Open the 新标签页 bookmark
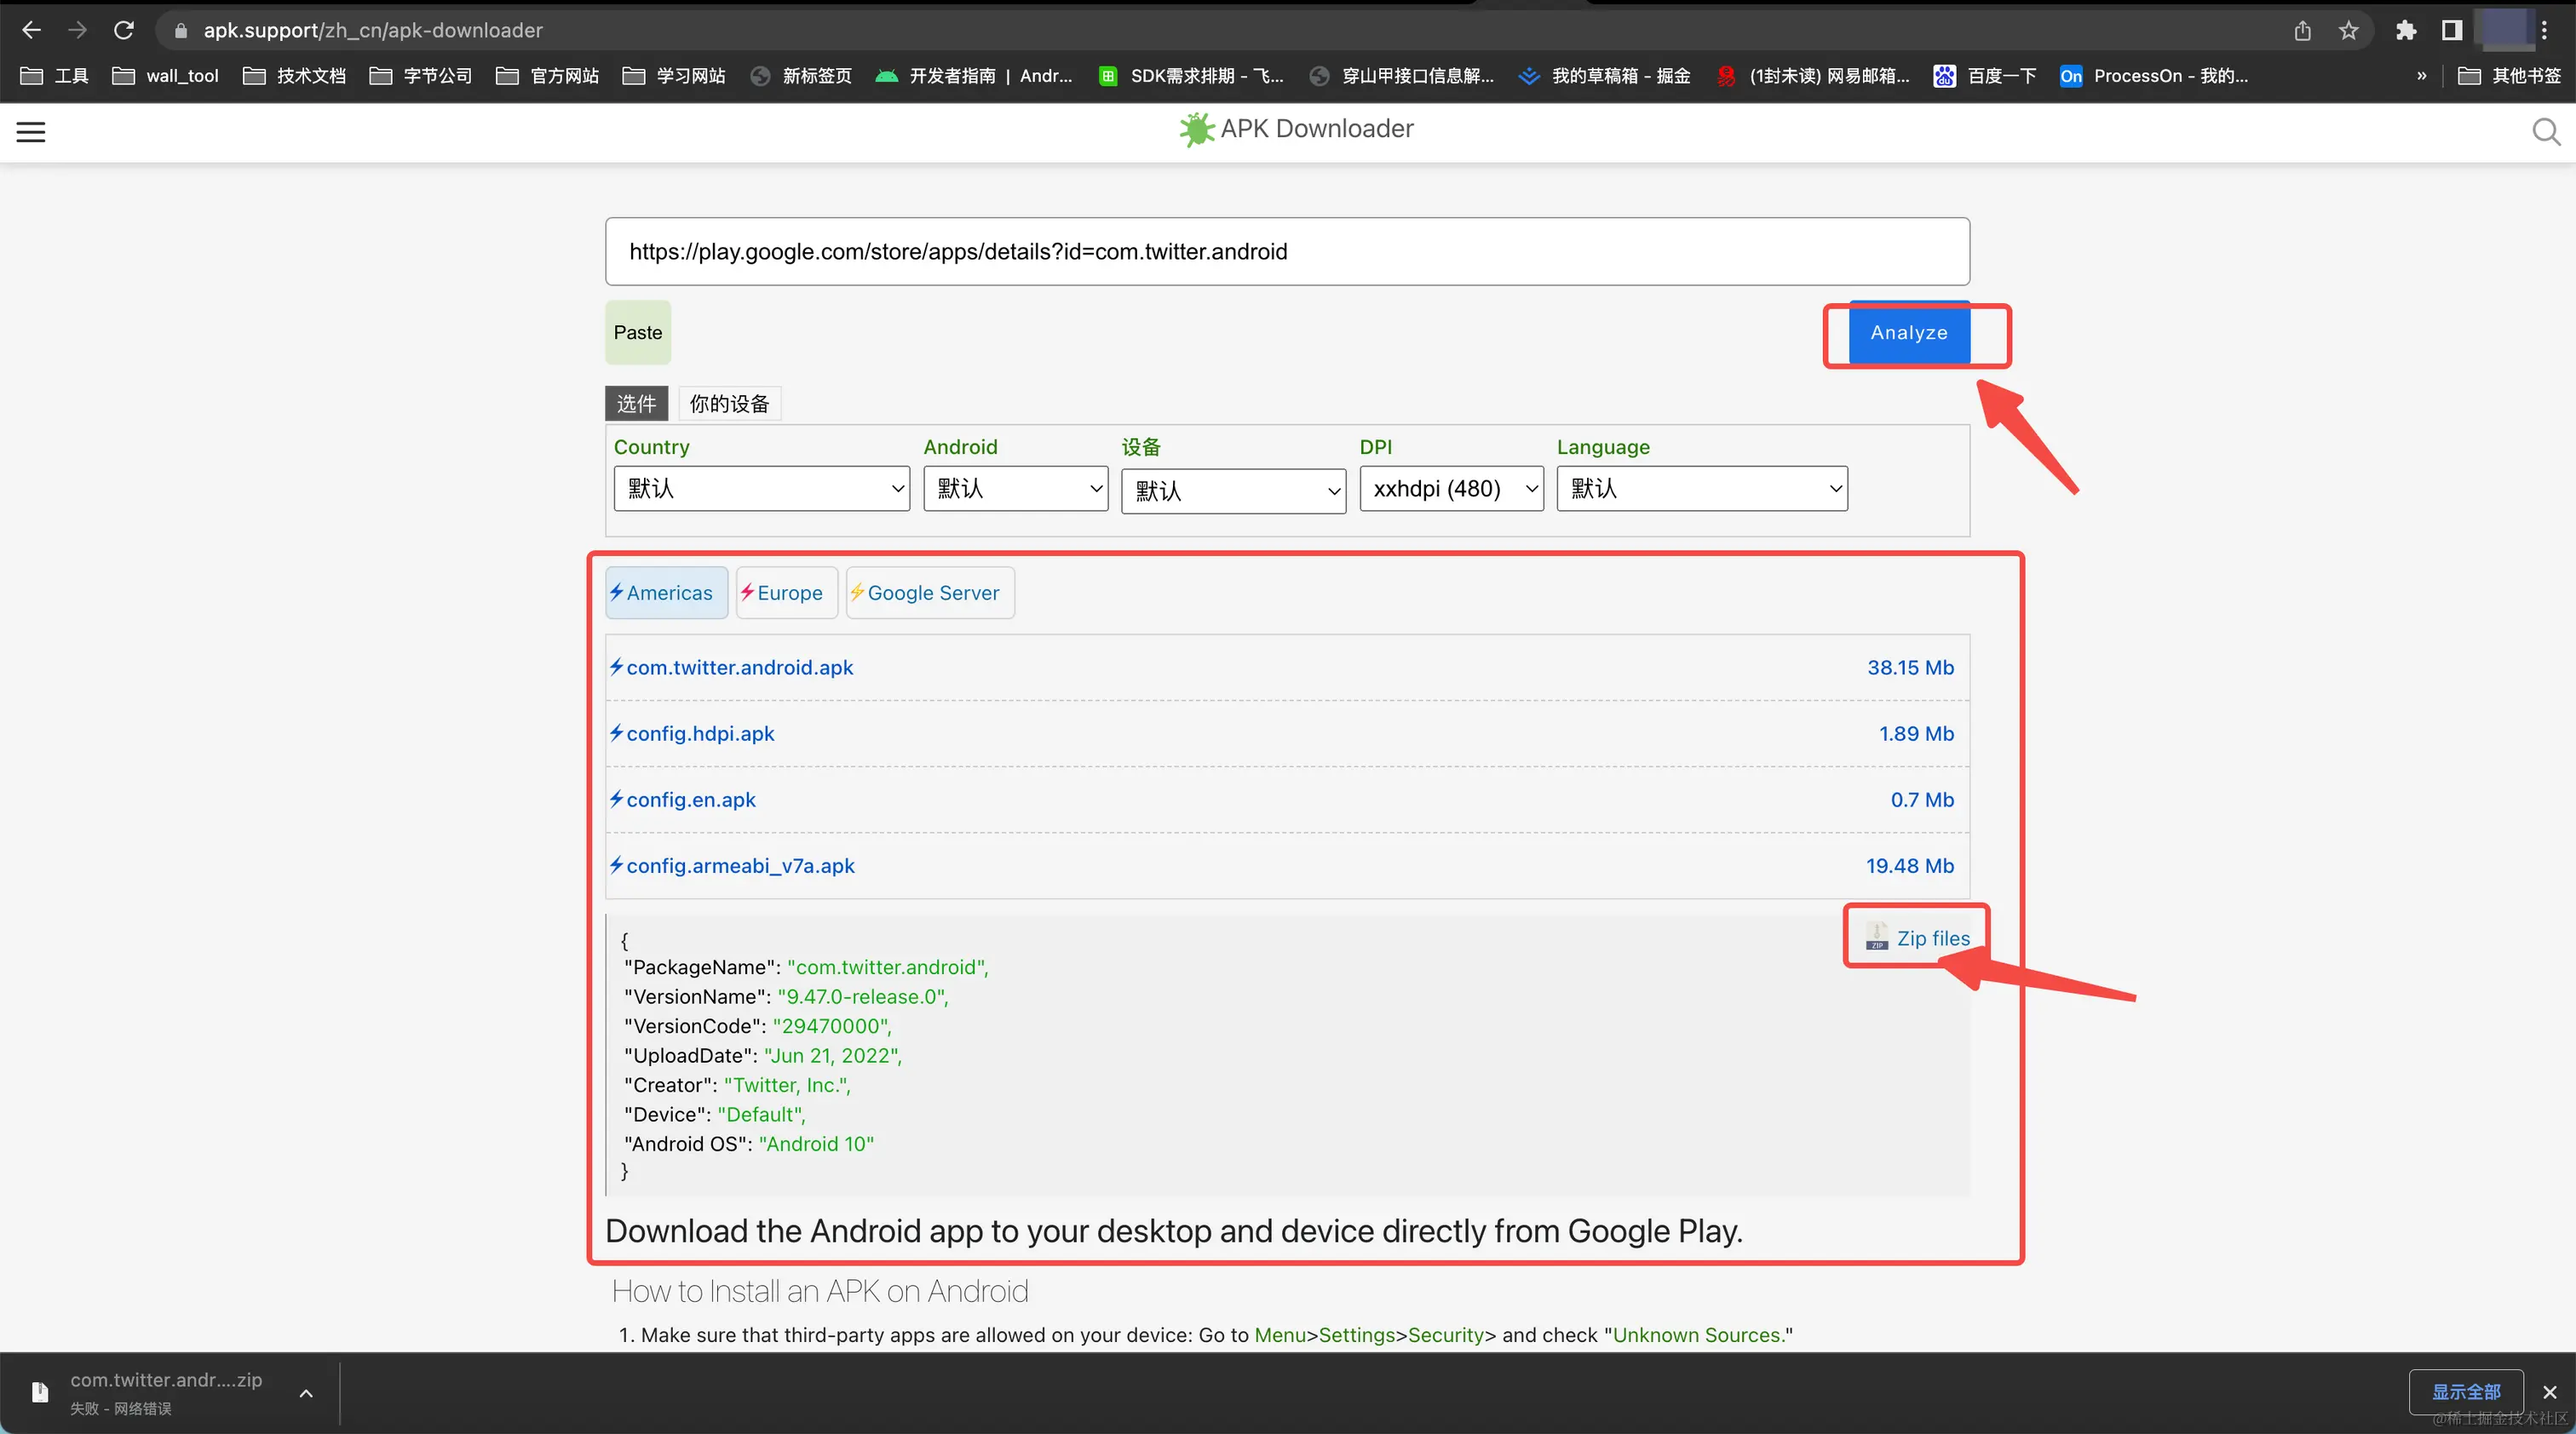The height and width of the screenshot is (1434, 2576). coord(801,76)
